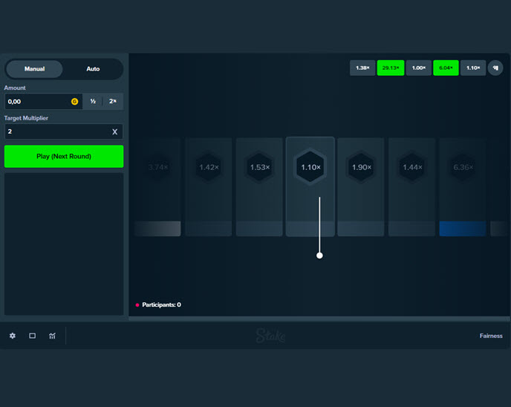Click the gold coin currency icon
Image resolution: width=511 pixels, height=407 pixels.
click(74, 101)
